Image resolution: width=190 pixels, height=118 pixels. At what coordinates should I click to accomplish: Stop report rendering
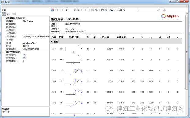pyautogui.click(x=92, y=10)
